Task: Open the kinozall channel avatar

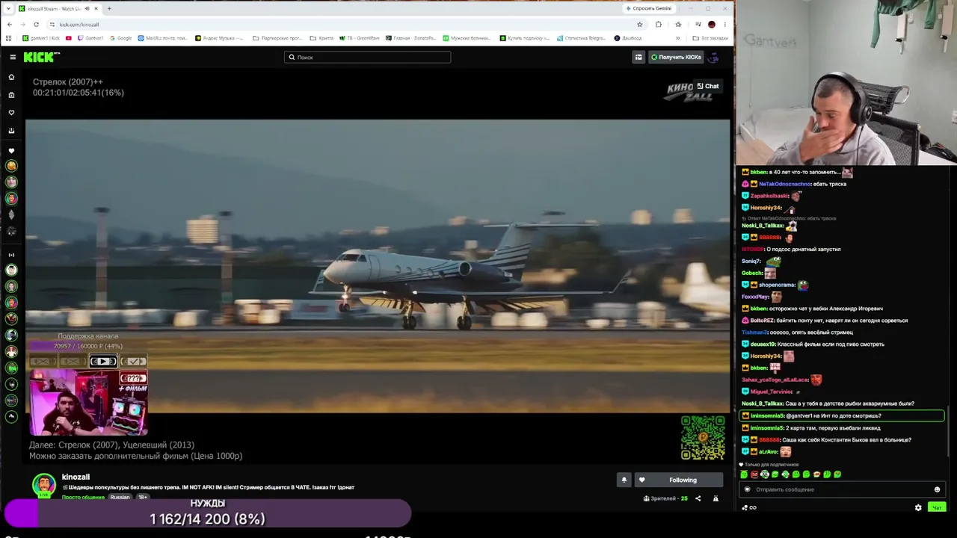Action: 43,484
